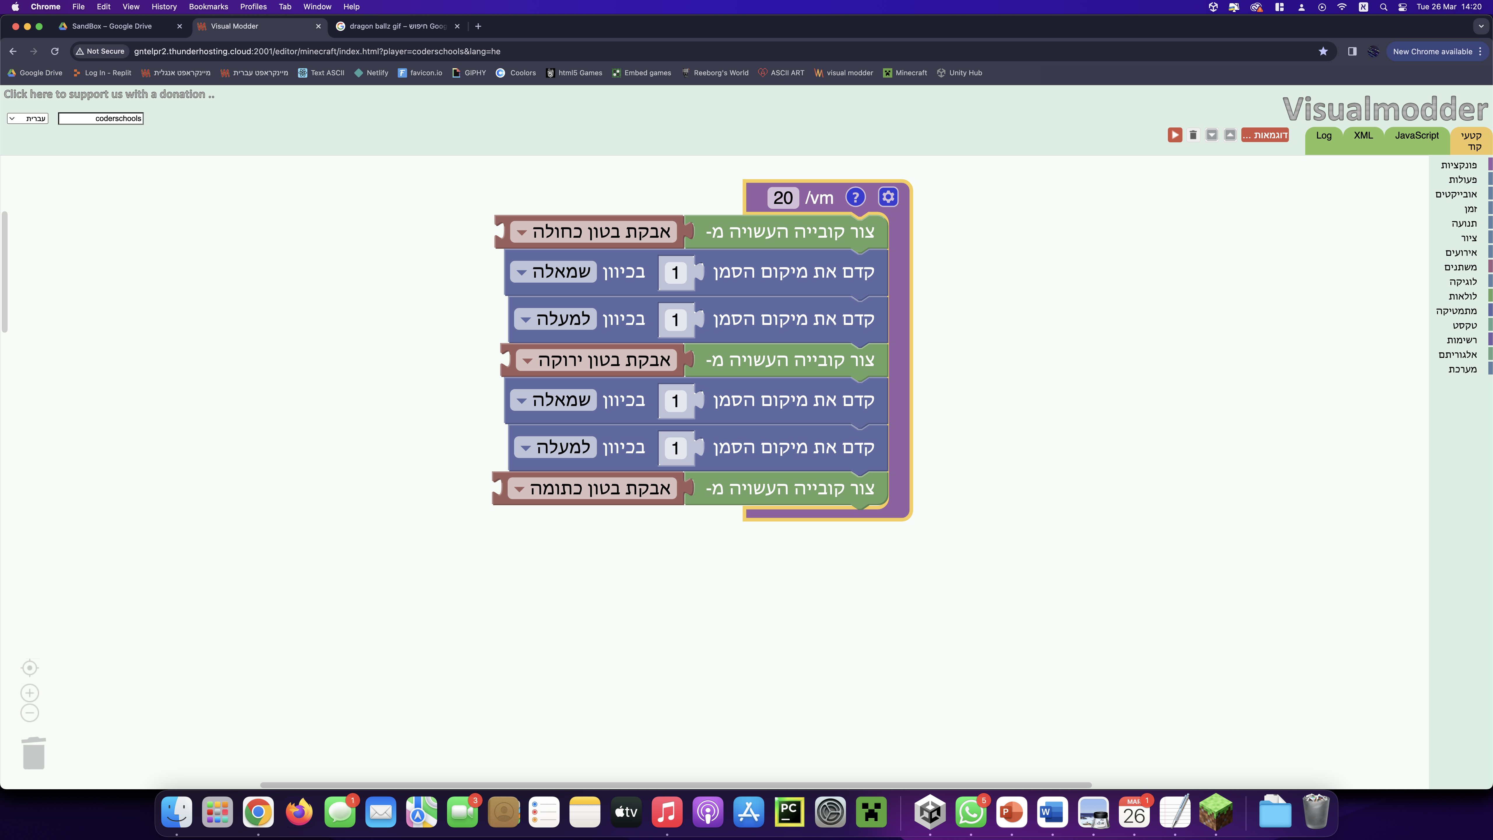Image resolution: width=1493 pixels, height=840 pixels.
Task: Click the donation support link
Action: point(109,94)
